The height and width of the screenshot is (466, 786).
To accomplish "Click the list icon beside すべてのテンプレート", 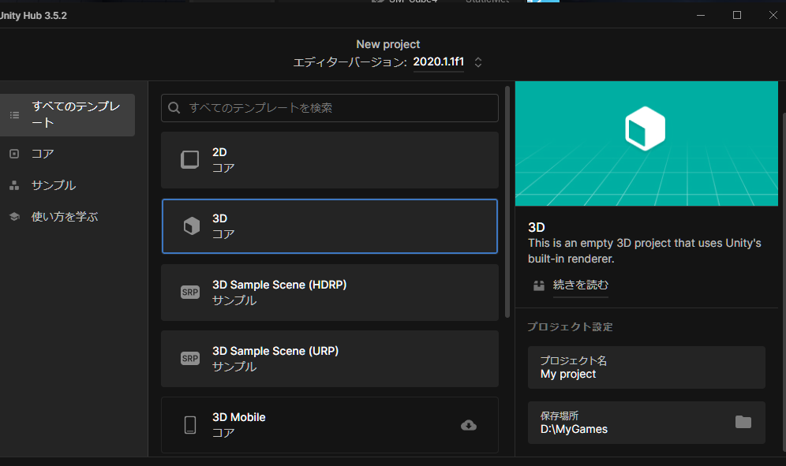I will (x=14, y=115).
